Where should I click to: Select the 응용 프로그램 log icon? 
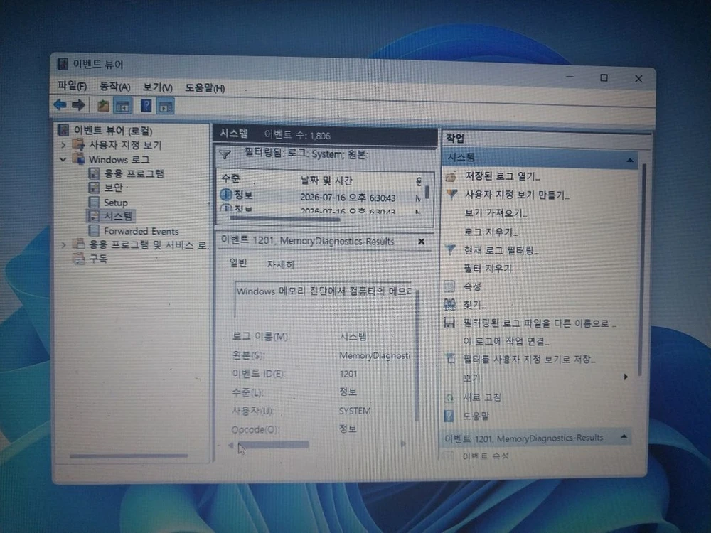click(x=94, y=173)
